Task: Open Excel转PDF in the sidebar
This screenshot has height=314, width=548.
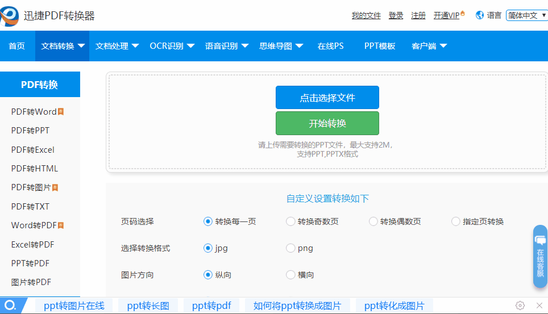Action: [x=33, y=245]
